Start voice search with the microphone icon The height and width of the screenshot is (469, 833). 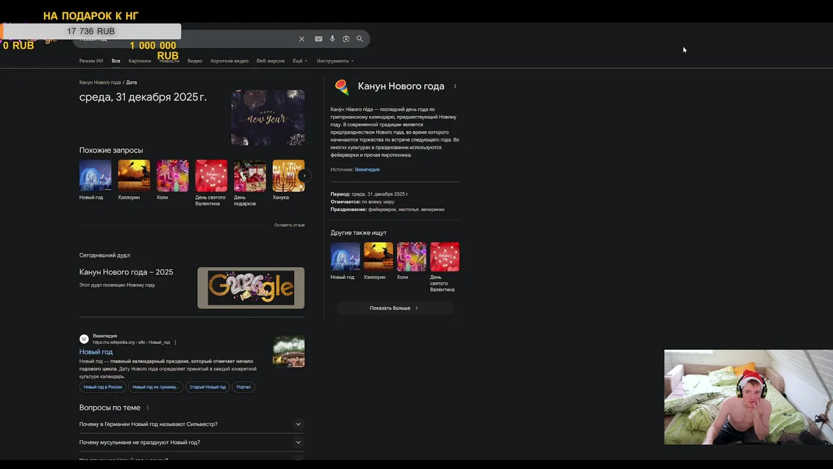(x=332, y=39)
